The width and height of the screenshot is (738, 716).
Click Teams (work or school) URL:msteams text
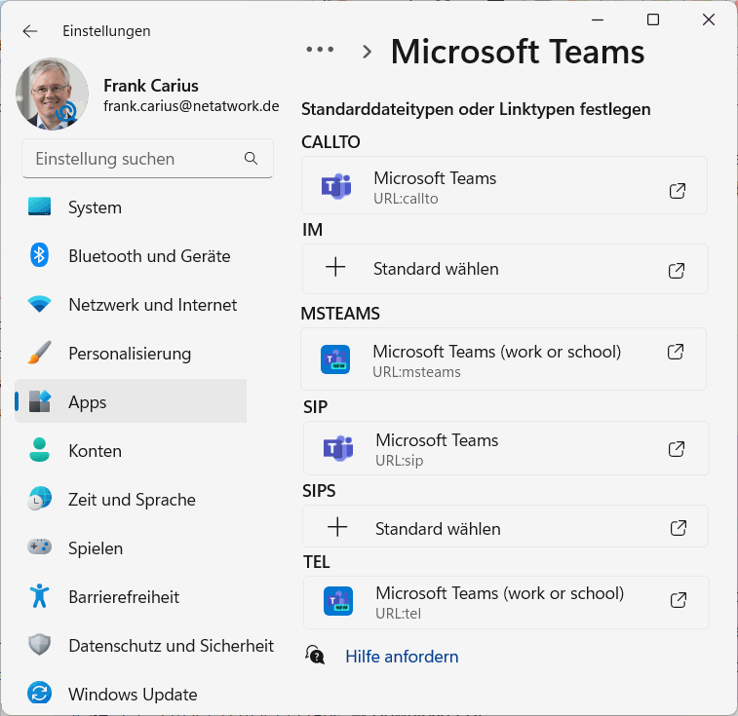pyautogui.click(x=497, y=360)
